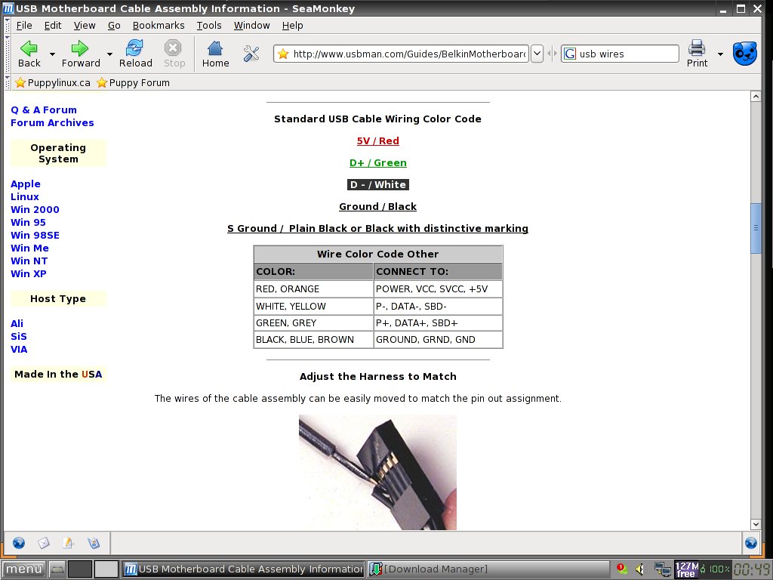The image size is (773, 580).
Task: Click the online/offline globe icon at the status bar's right end
Action: (x=751, y=543)
